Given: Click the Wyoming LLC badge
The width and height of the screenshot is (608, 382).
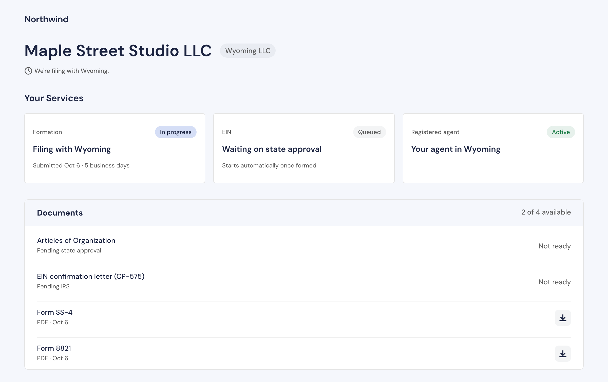Looking at the screenshot, I should point(248,51).
